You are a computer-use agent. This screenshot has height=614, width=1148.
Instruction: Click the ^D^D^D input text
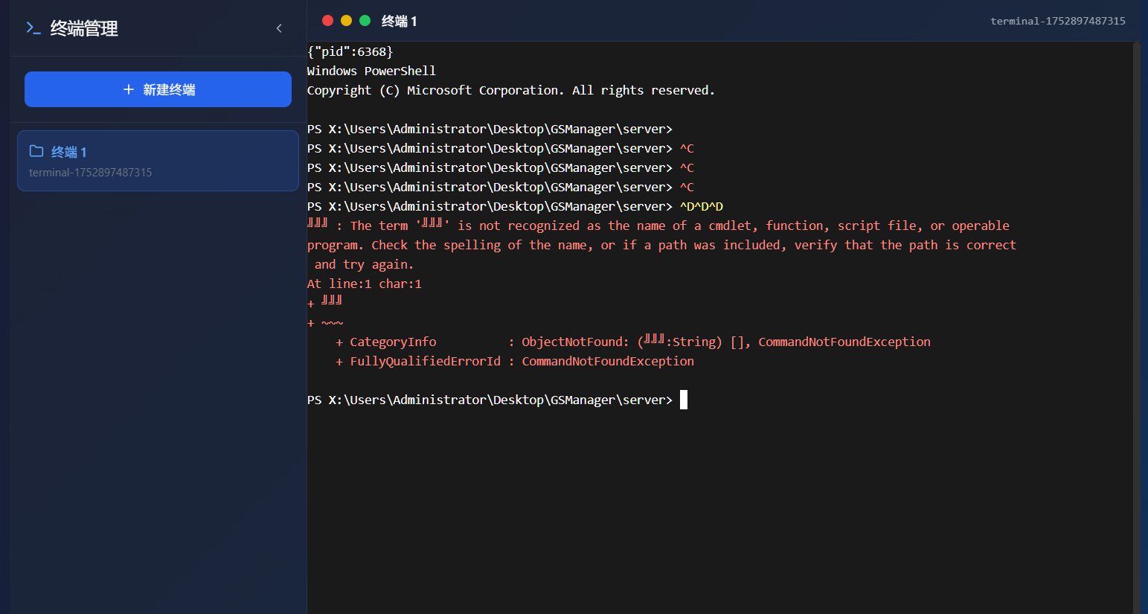pos(702,206)
